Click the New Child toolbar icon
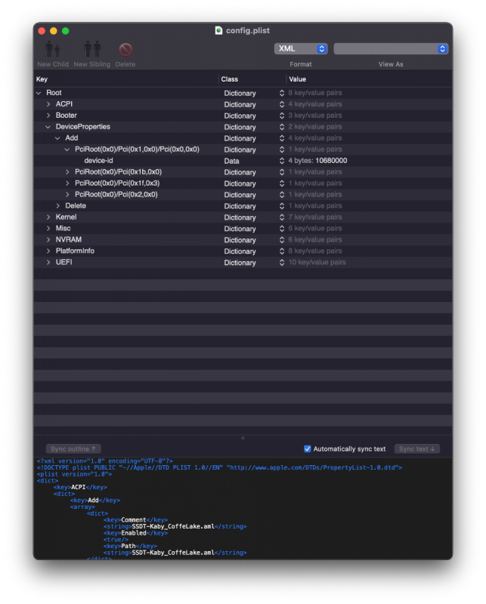 coord(52,50)
